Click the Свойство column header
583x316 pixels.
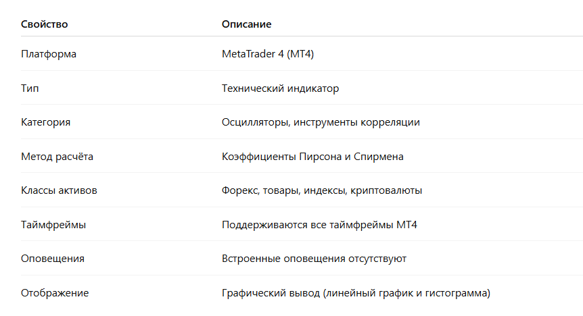coord(44,24)
